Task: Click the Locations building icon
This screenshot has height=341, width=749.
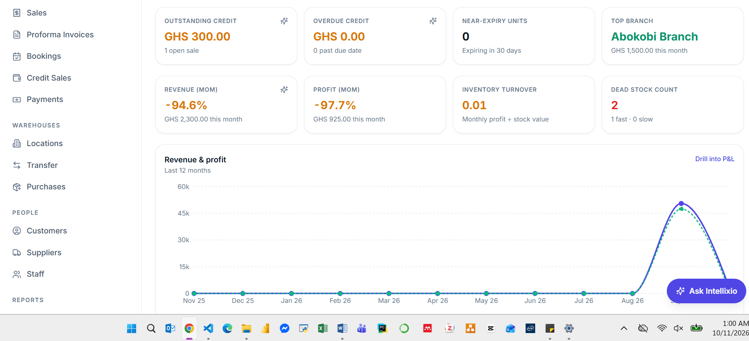Action: [17, 143]
